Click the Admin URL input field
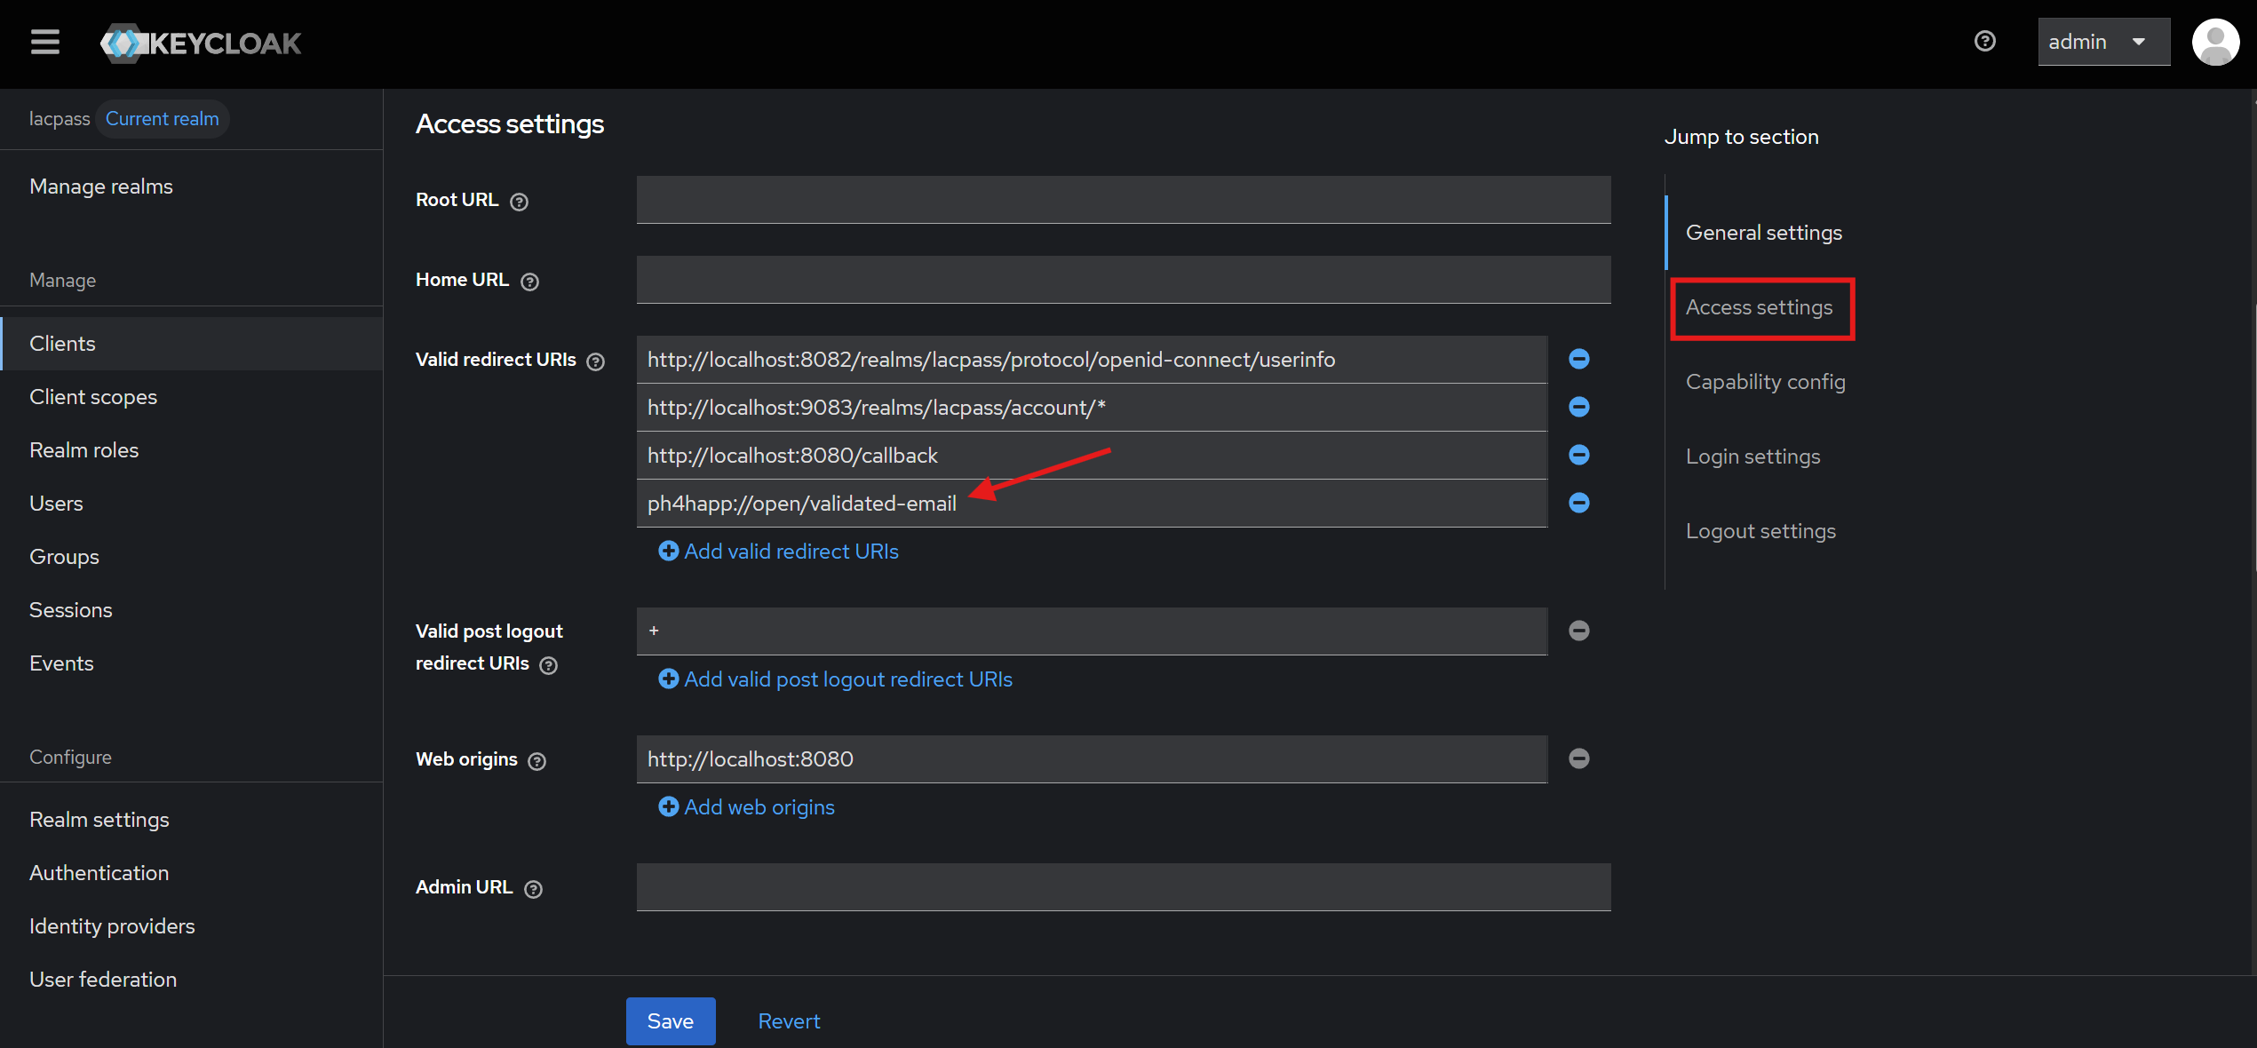This screenshot has width=2257, height=1048. pos(1124,887)
